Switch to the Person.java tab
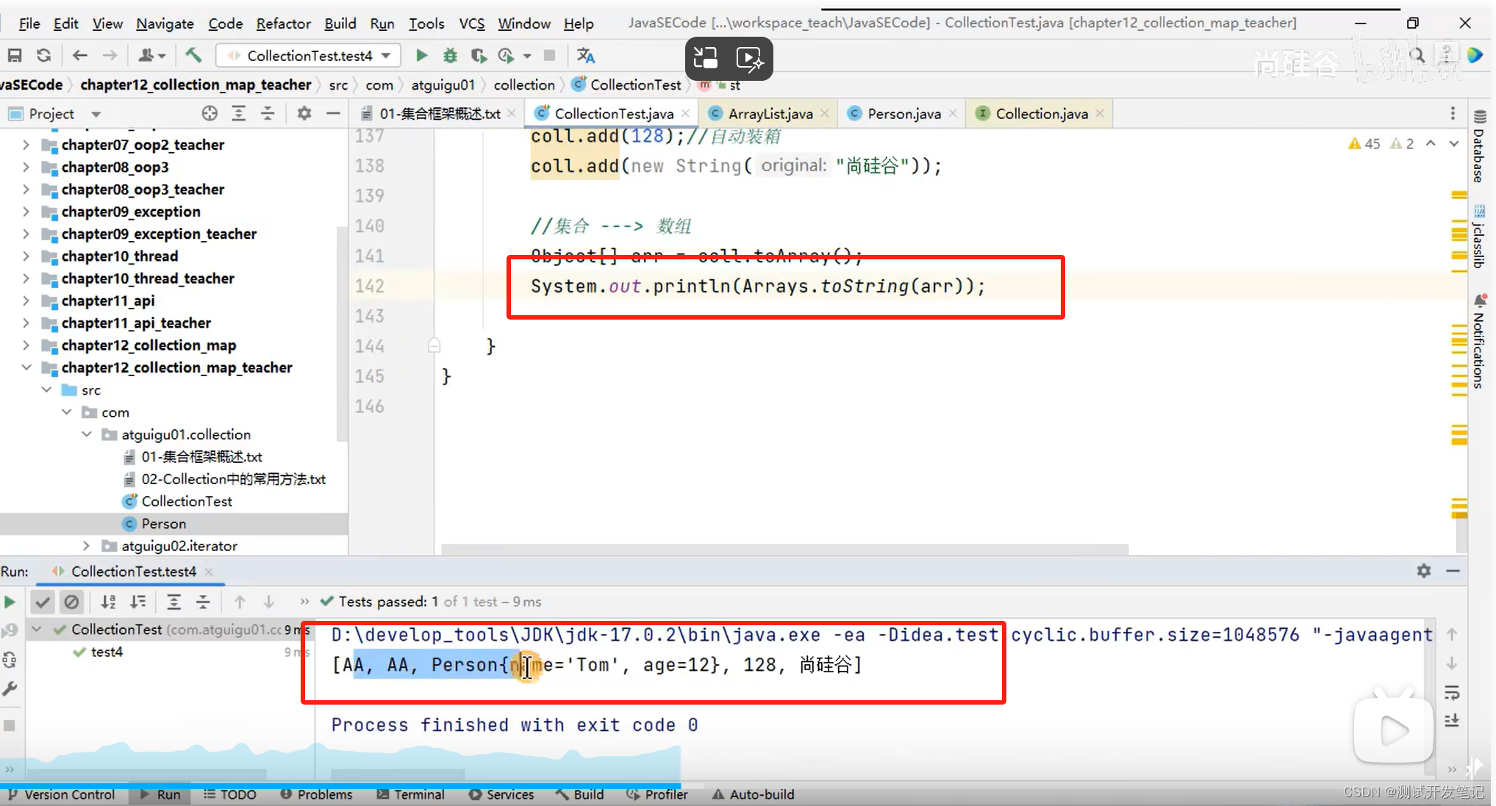Viewport: 1496px width, 806px height. [x=903, y=113]
